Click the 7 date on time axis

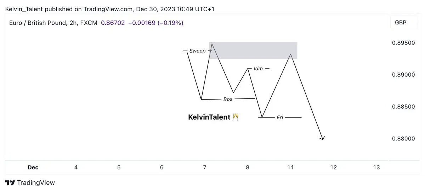pos(205,167)
